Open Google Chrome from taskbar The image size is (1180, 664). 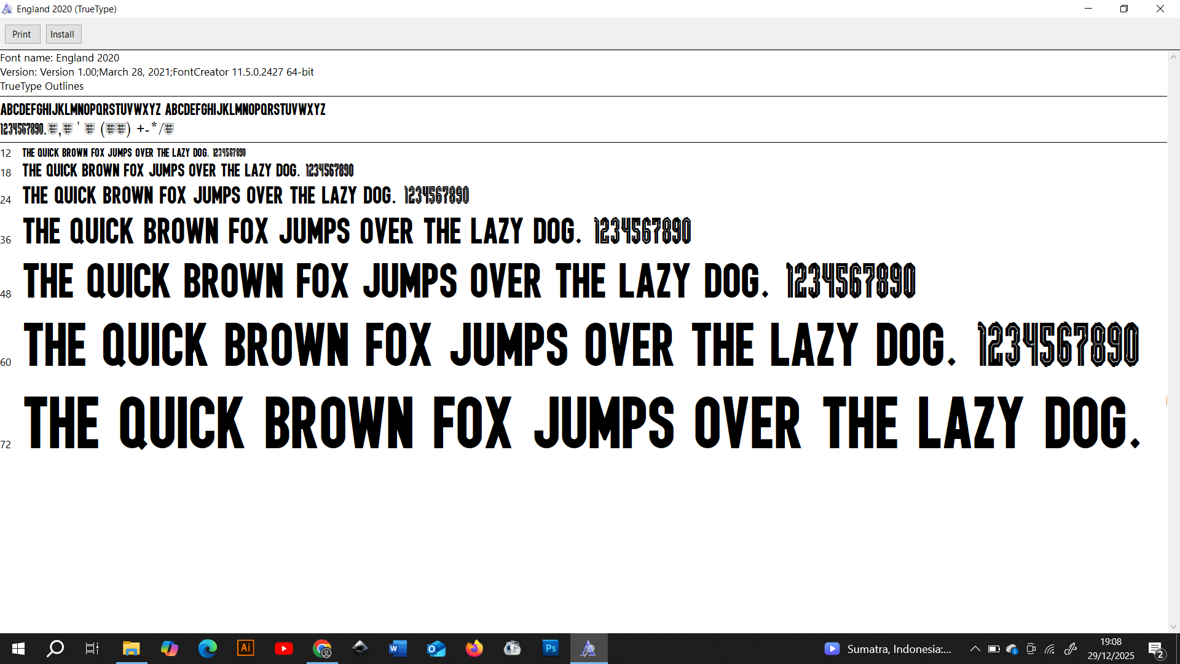[322, 649]
